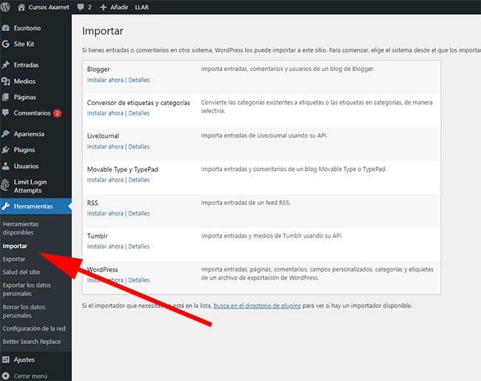Open the Cursos Axarnet home icon
The height and width of the screenshot is (381, 481).
[x=21, y=6]
